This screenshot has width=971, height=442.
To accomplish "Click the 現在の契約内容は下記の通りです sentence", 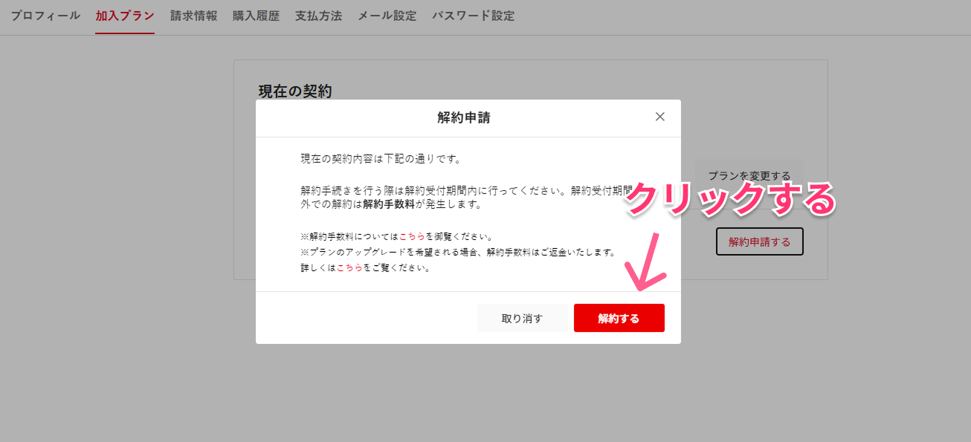I will [381, 158].
